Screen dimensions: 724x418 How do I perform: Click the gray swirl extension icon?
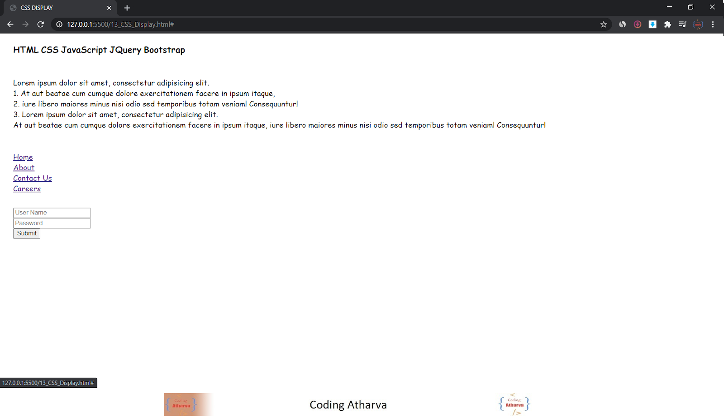(622, 24)
